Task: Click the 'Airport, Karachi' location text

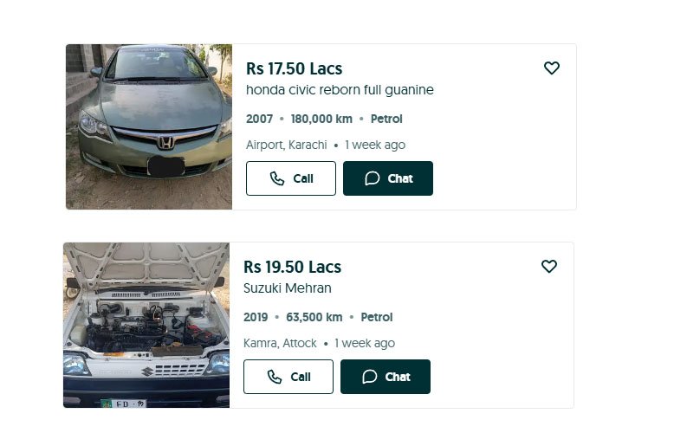Action: (286, 145)
